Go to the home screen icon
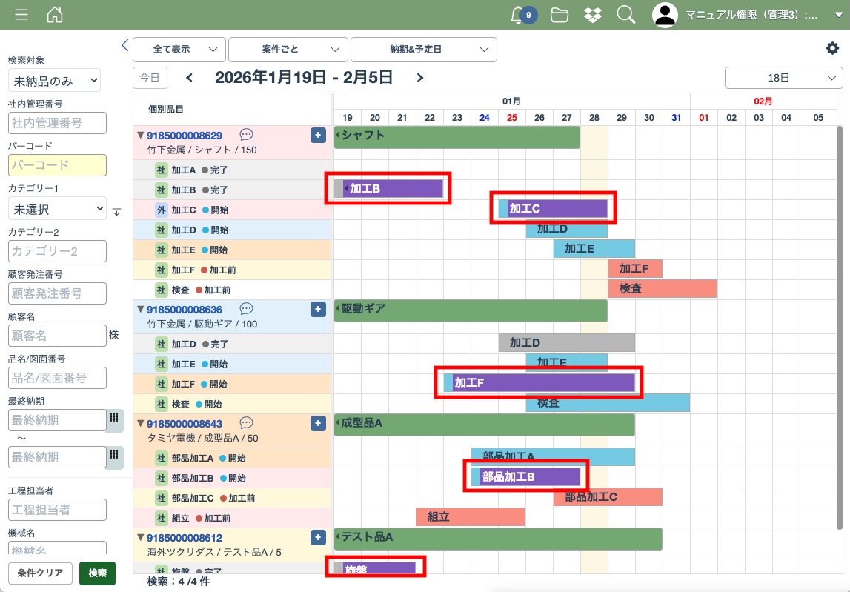The width and height of the screenshot is (850, 592). coord(55,15)
